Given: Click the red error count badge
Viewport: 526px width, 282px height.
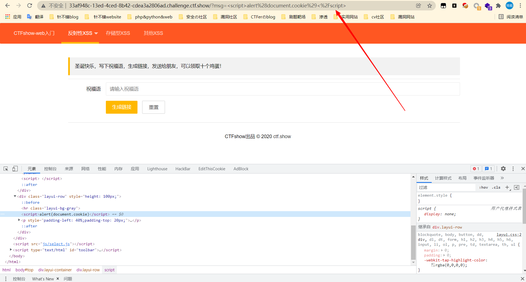Looking at the screenshot, I should click(x=476, y=169).
